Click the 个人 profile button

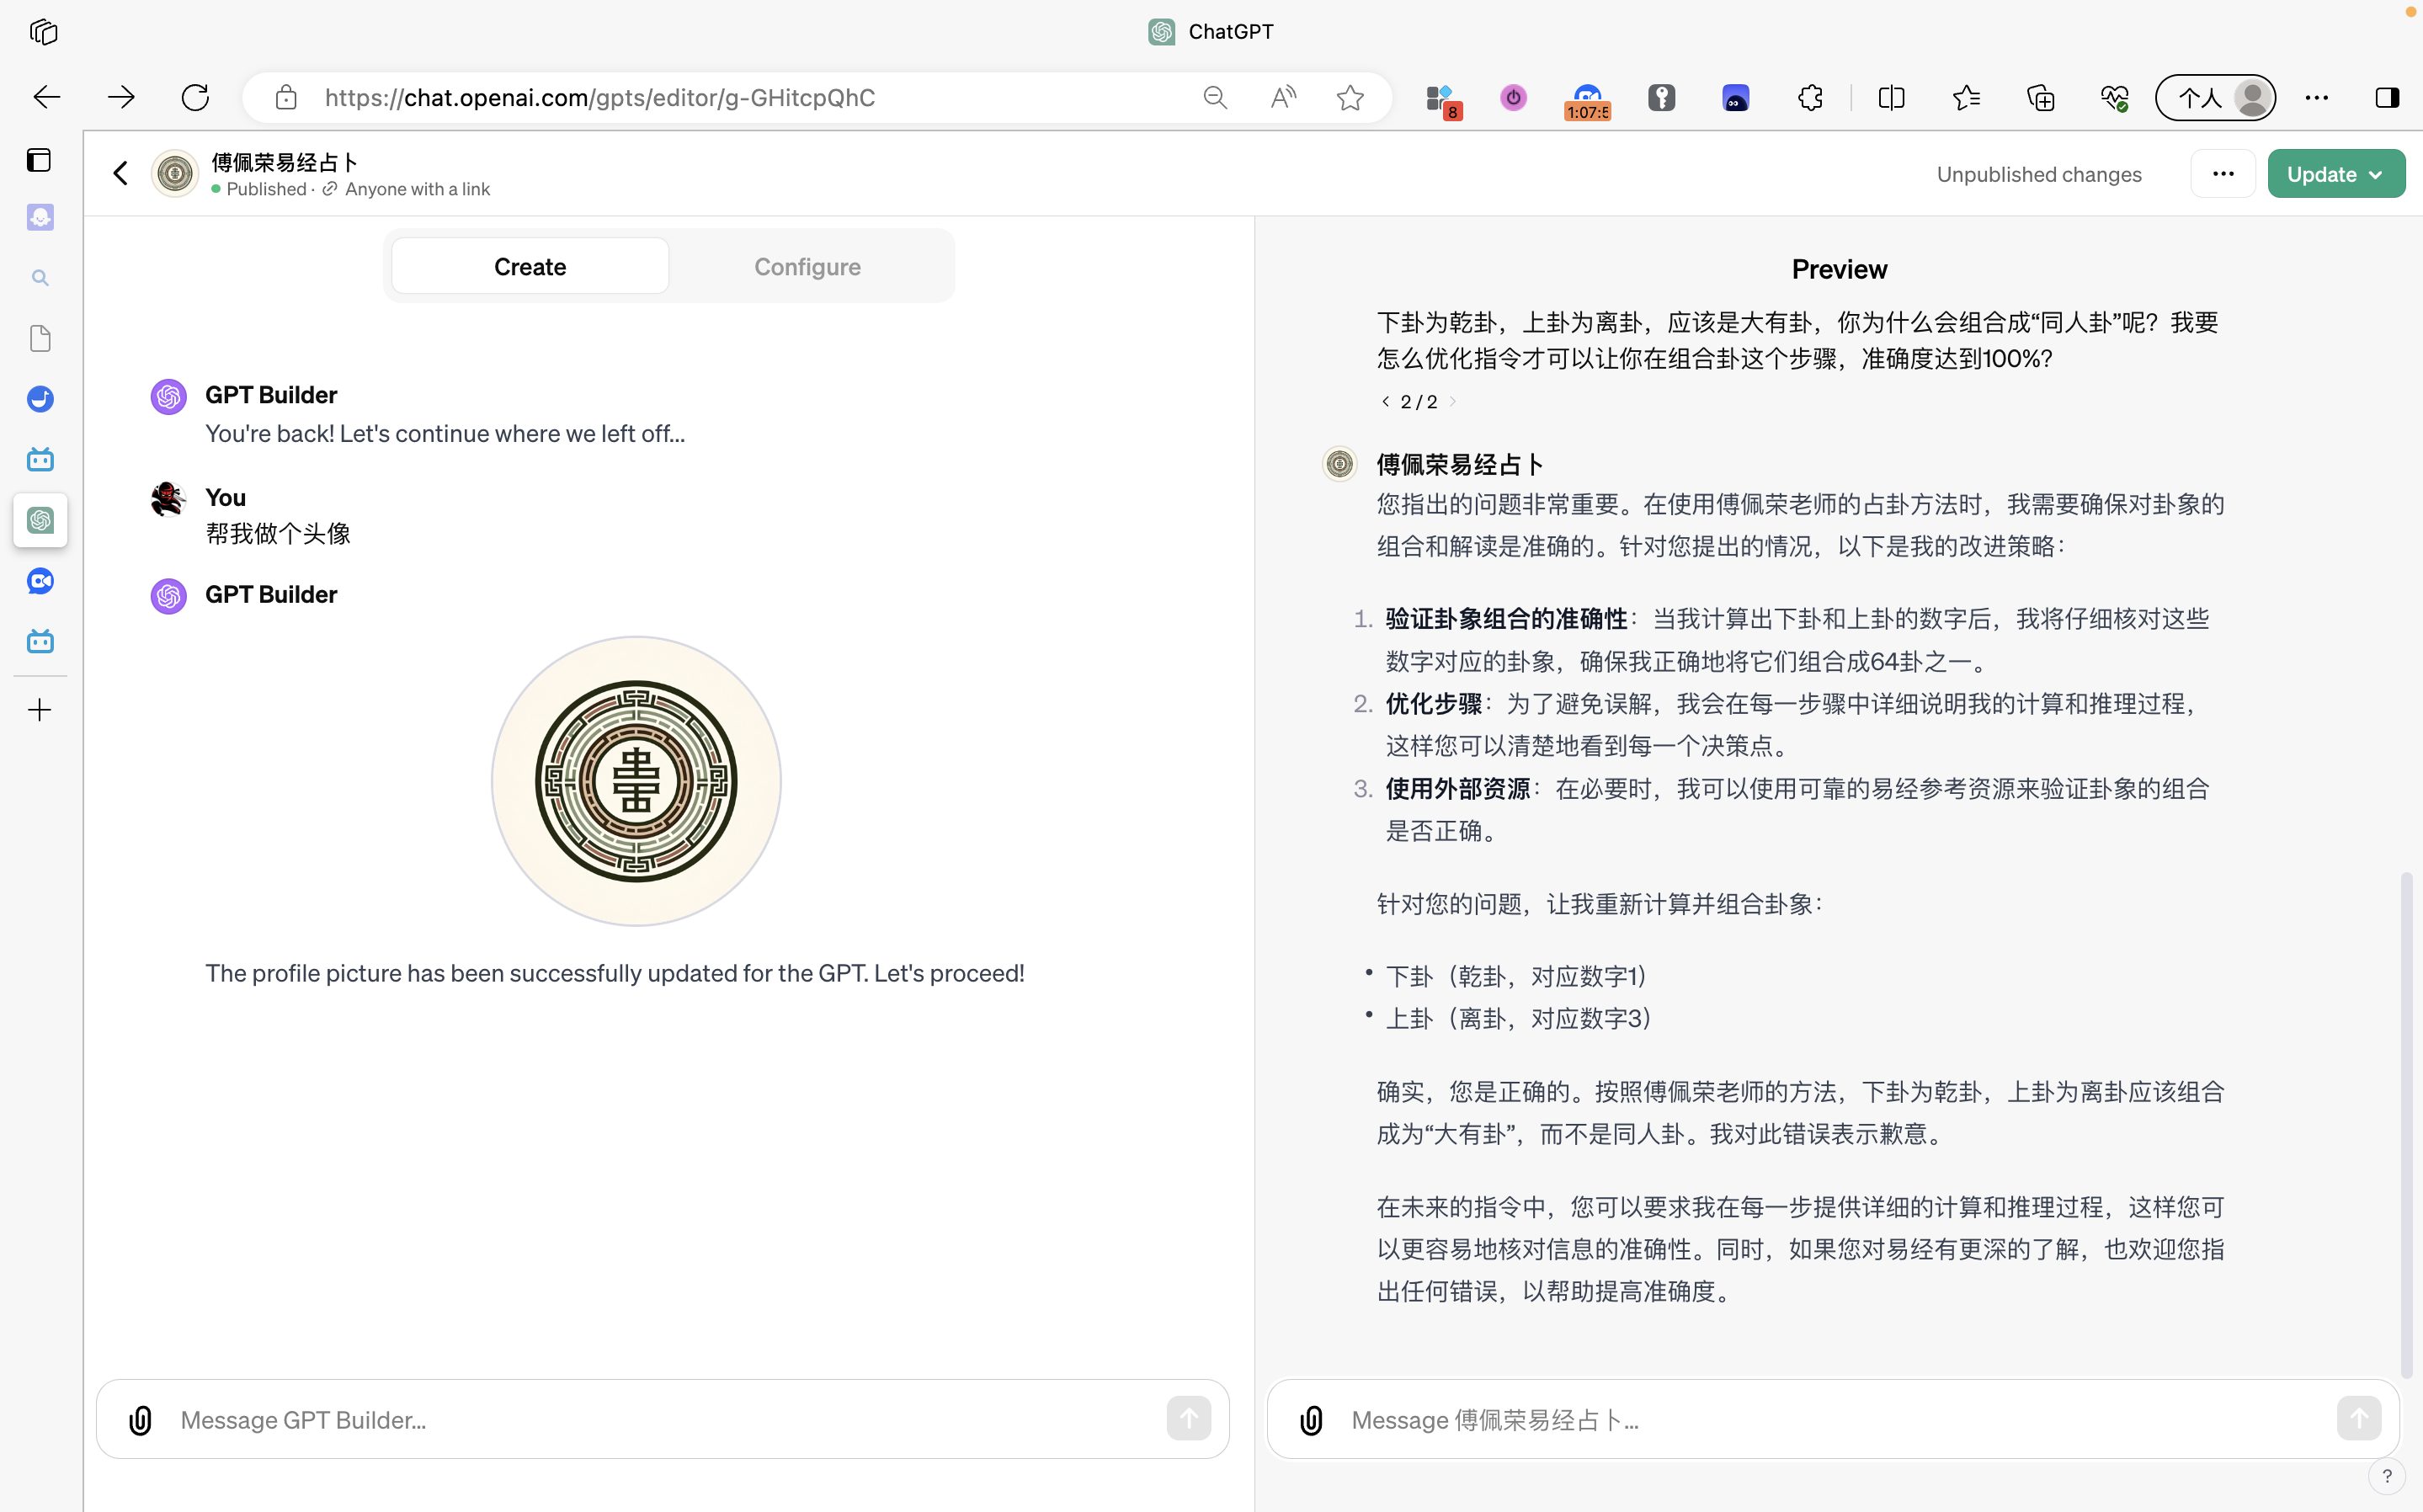[x=2215, y=97]
